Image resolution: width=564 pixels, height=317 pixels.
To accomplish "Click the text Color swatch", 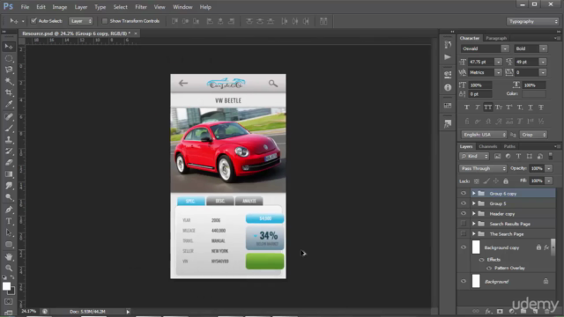I will [x=534, y=94].
